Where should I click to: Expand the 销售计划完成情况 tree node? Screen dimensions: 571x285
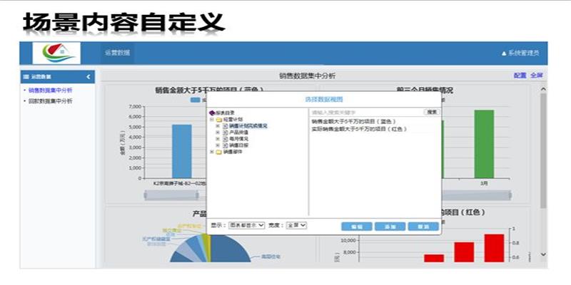pyautogui.click(x=218, y=126)
